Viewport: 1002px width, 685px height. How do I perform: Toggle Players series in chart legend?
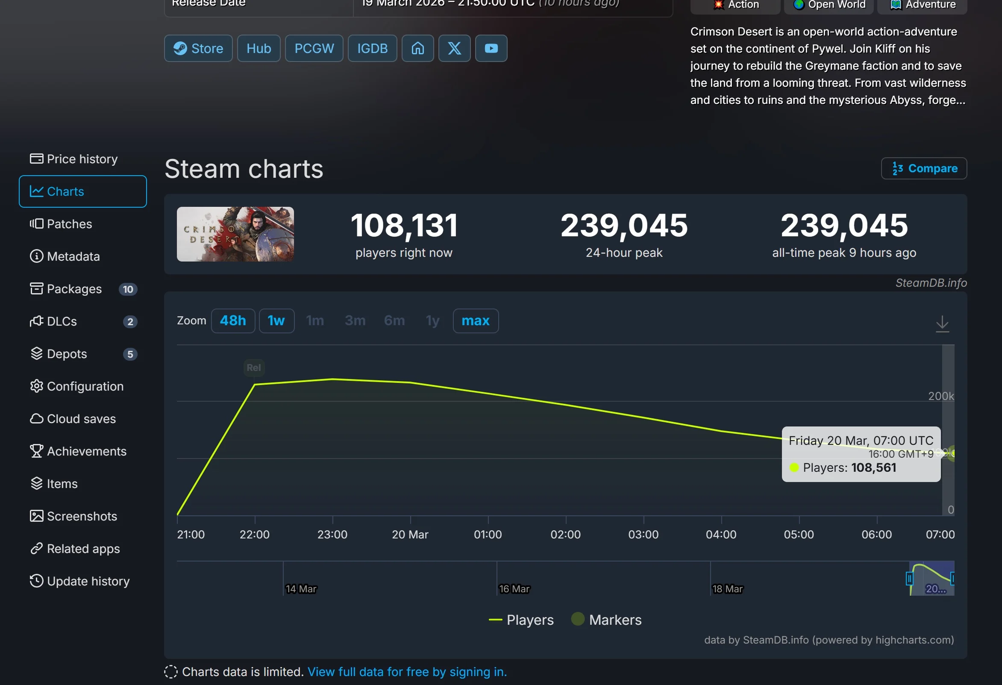tap(521, 620)
